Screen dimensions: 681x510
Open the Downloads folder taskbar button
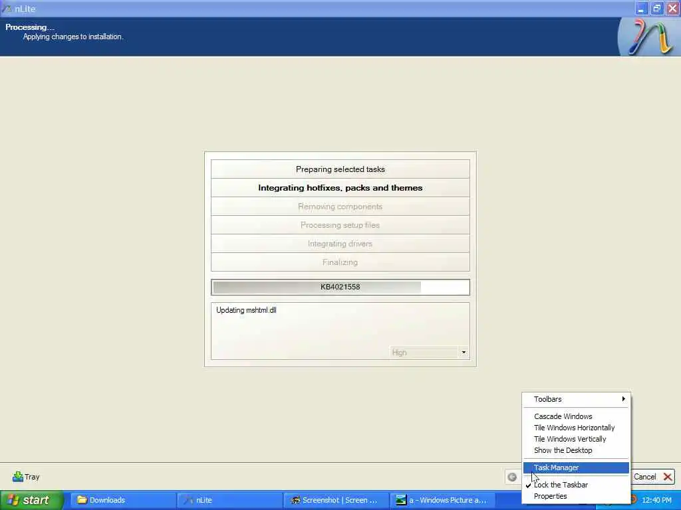tap(122, 500)
